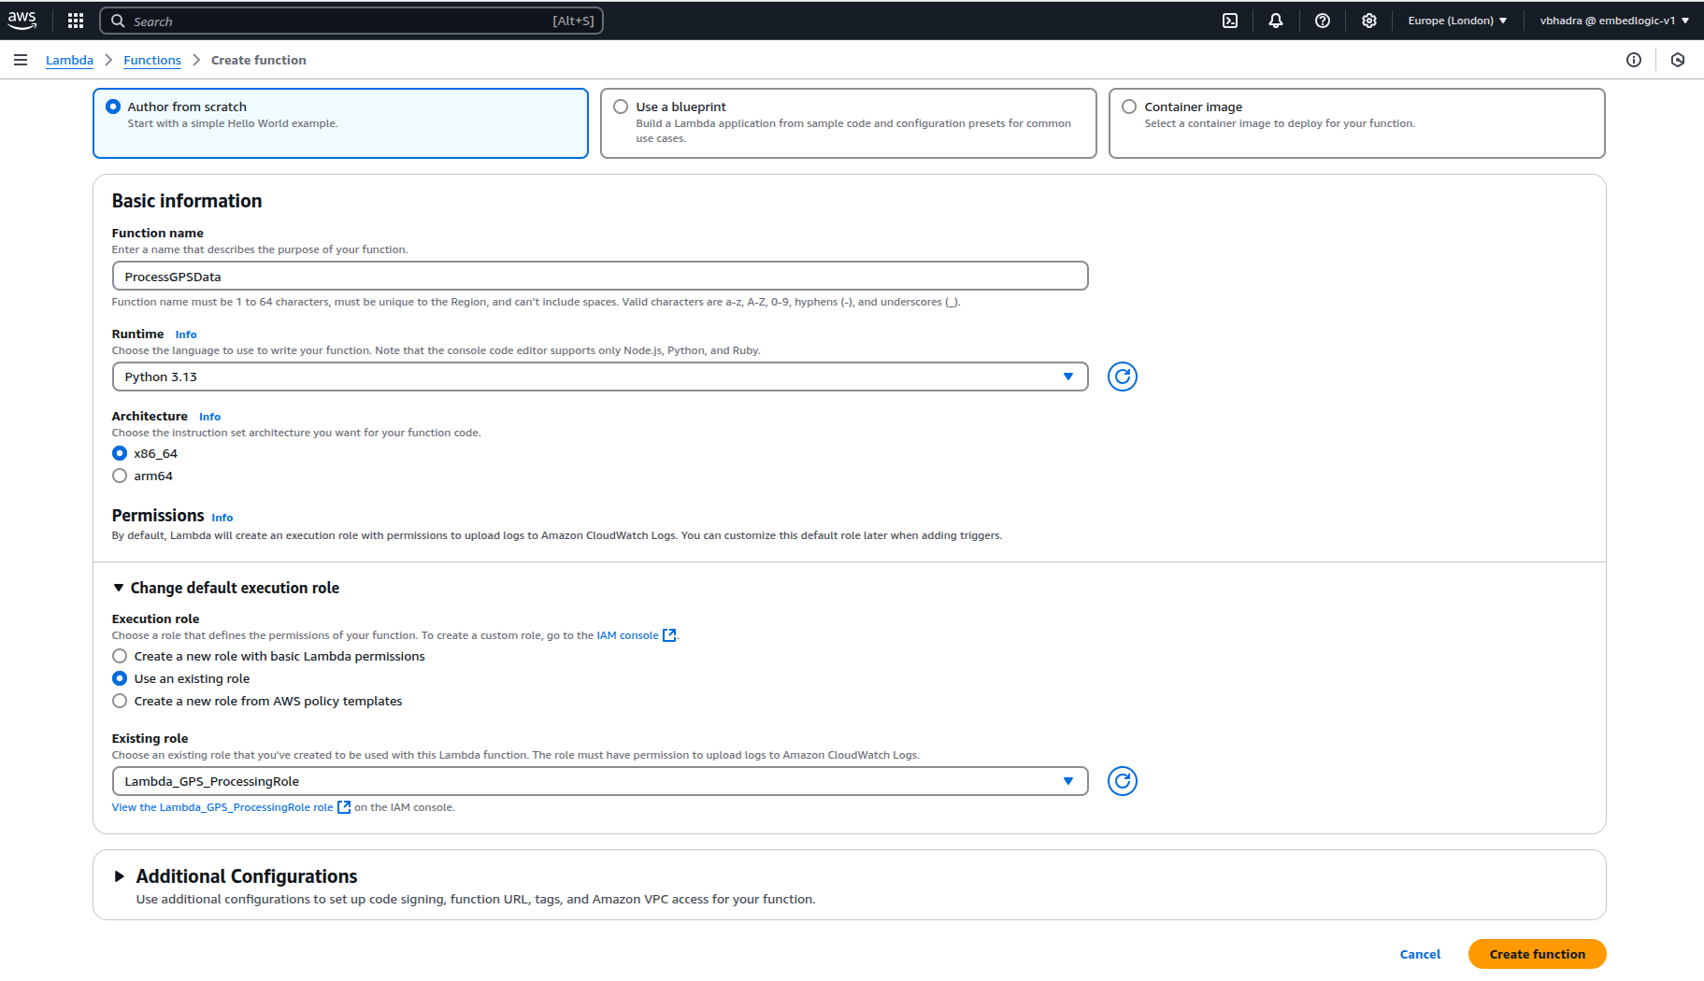The width and height of the screenshot is (1704, 981).
Task: Open the Runtime dropdown showing Python 3.13
Action: [599, 377]
